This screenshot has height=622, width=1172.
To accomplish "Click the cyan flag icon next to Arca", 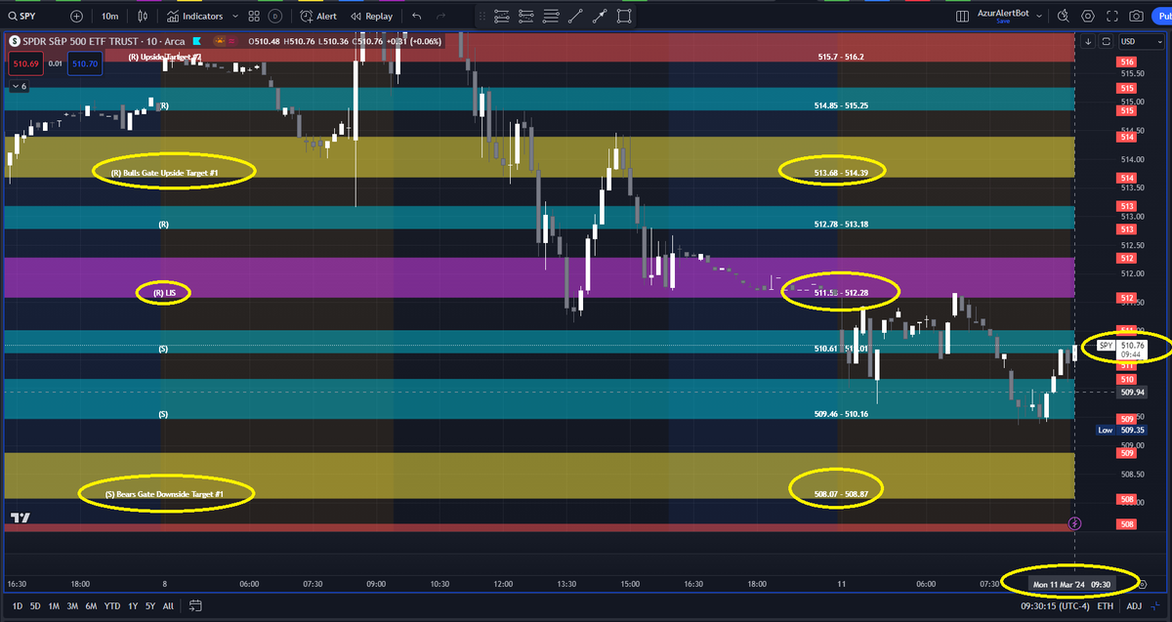I will click(x=198, y=41).
